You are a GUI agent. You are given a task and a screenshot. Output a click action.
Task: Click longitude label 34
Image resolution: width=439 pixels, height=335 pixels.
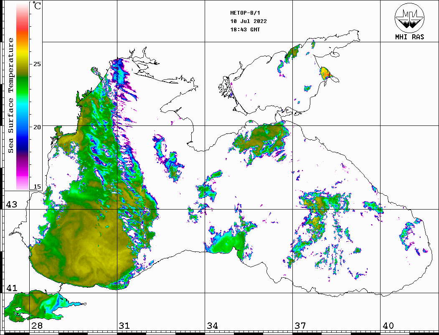(213, 326)
